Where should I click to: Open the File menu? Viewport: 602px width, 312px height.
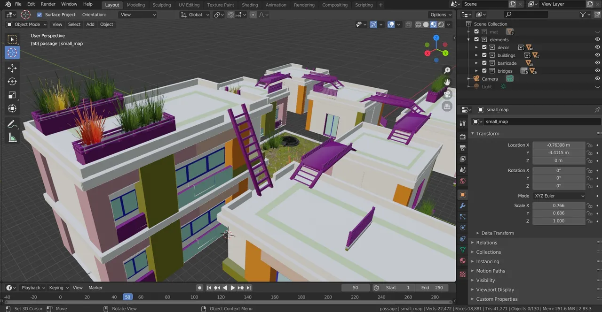coord(18,4)
